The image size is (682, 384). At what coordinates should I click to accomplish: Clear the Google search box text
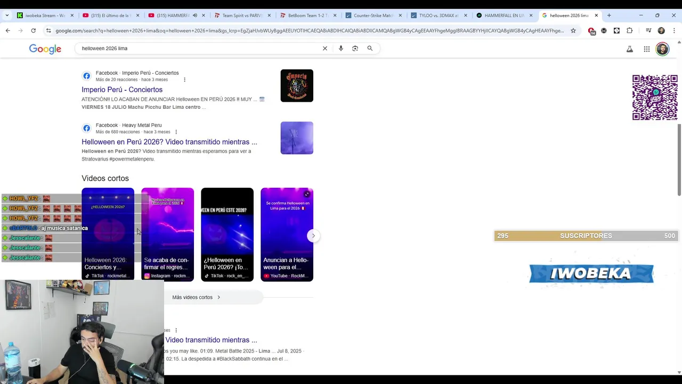[x=325, y=49]
